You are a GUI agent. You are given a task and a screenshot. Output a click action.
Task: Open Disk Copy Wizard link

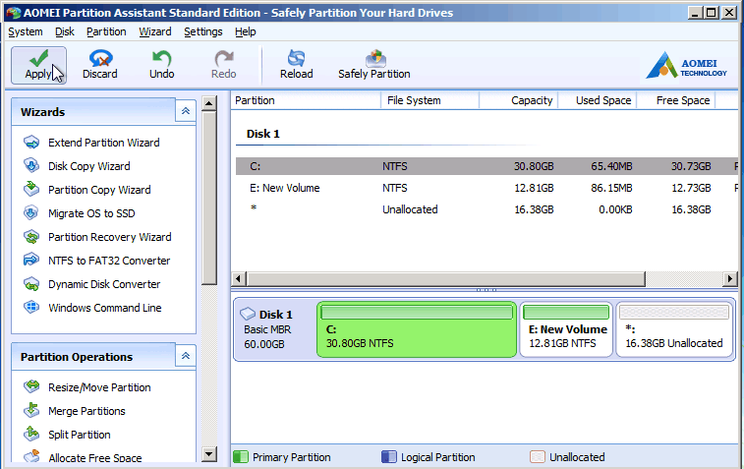[x=89, y=166]
